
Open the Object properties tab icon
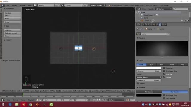pyautogui.click(x=154, y=24)
